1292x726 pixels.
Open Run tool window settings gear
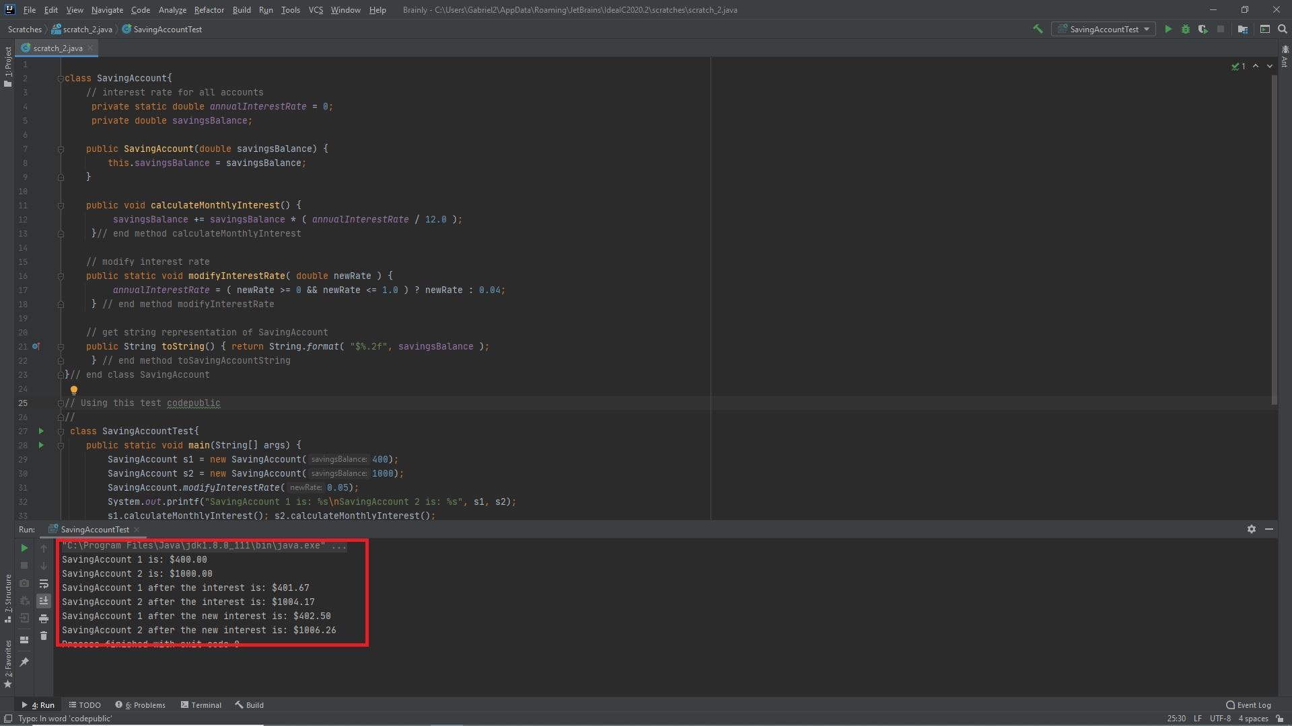pyautogui.click(x=1251, y=529)
